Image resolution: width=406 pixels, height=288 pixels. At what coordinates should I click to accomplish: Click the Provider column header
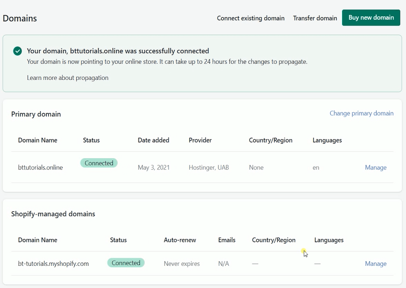coord(200,140)
